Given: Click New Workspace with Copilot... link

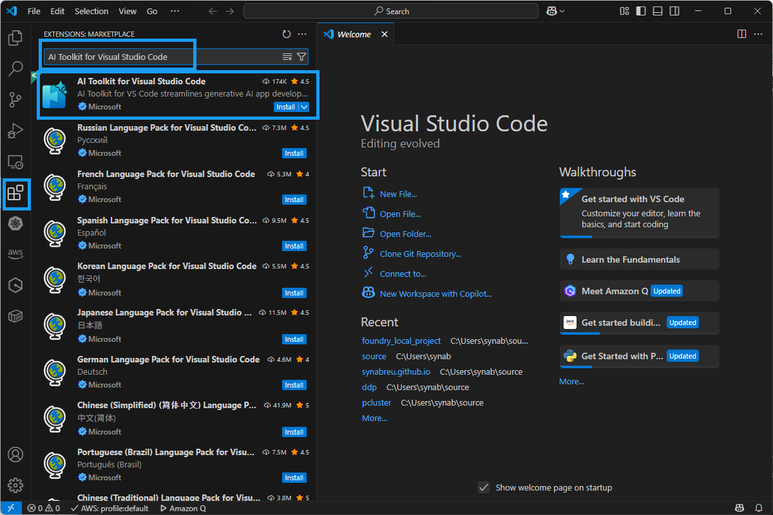Looking at the screenshot, I should [435, 294].
